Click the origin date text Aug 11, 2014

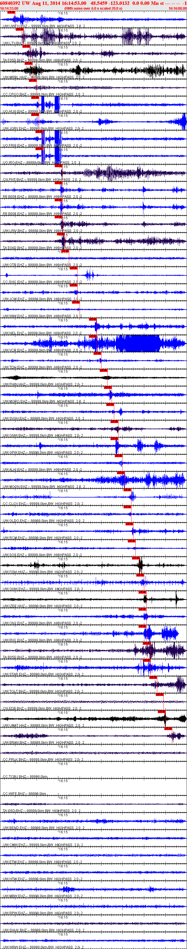(46, 3)
